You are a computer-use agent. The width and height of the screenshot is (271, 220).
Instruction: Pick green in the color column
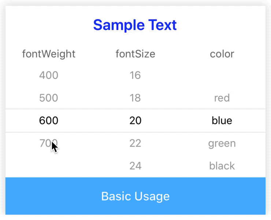pyautogui.click(x=222, y=143)
